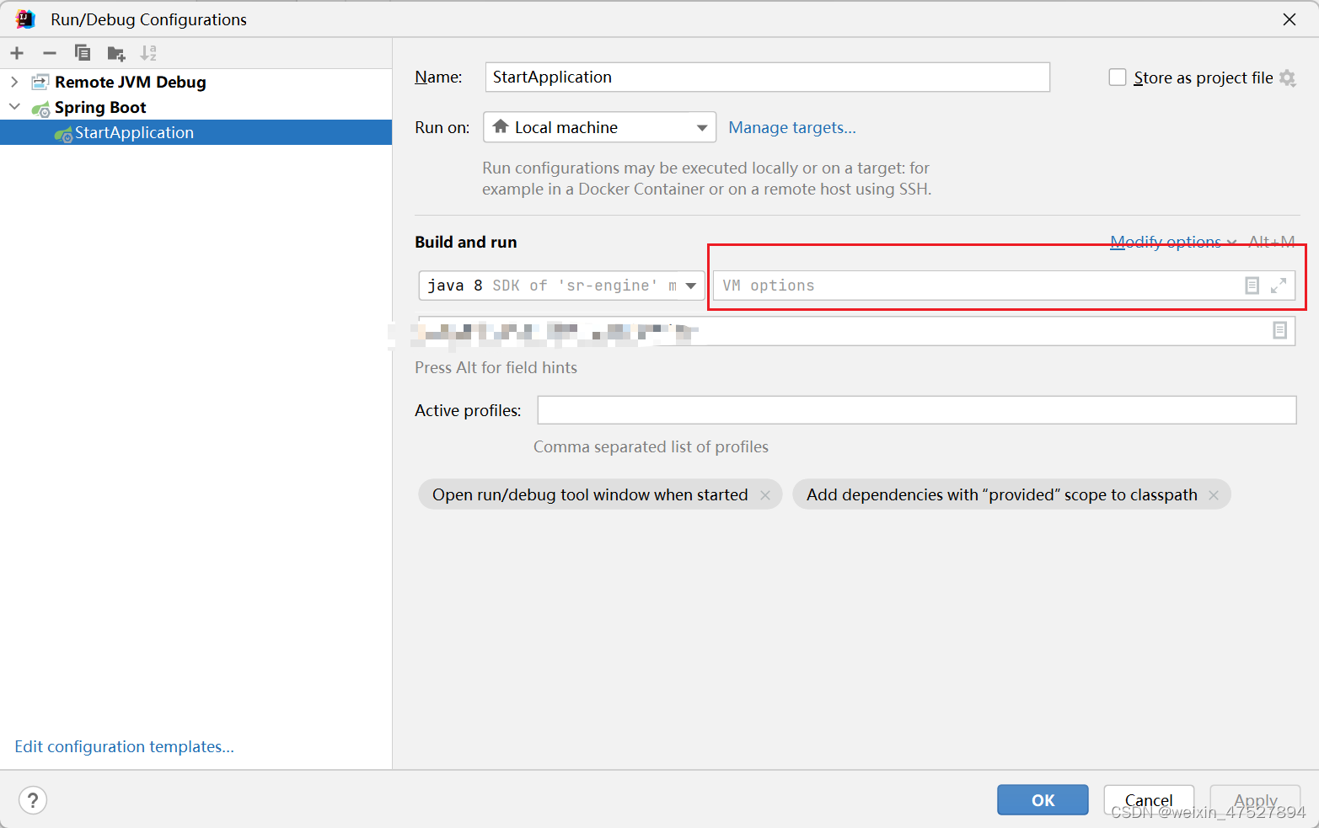Click 'Build and run' section heading
1319x828 pixels.
tap(466, 242)
